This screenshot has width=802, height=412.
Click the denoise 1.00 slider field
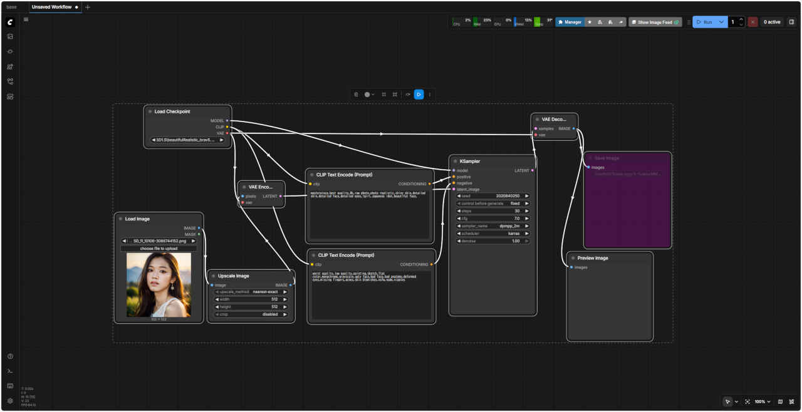pos(493,241)
